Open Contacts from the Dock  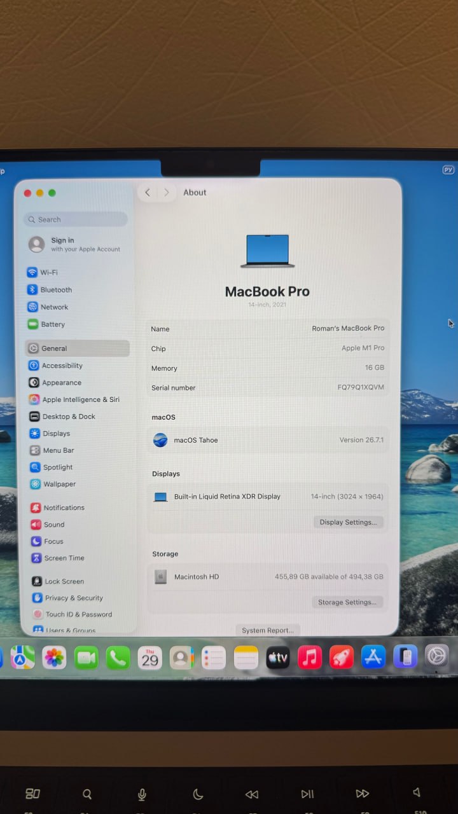[181, 657]
